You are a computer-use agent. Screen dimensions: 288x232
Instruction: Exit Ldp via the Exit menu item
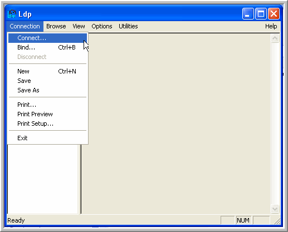coord(47,138)
